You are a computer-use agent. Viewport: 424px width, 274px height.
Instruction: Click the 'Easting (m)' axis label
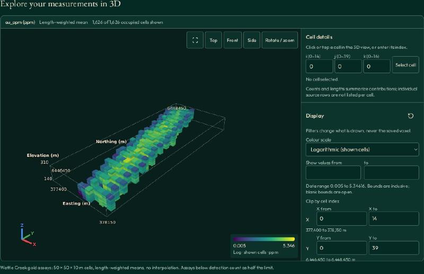[x=76, y=204]
